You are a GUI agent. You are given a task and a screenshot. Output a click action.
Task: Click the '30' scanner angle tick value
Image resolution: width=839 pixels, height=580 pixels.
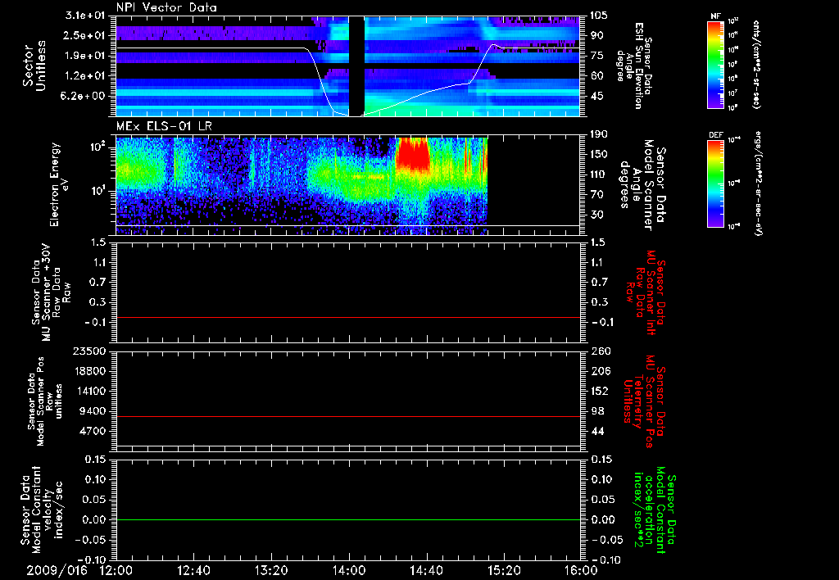coord(597,215)
